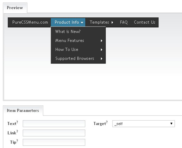Select the Preview tab
Image resolution: width=182 pixels, height=148 pixels.
tap(15, 8)
